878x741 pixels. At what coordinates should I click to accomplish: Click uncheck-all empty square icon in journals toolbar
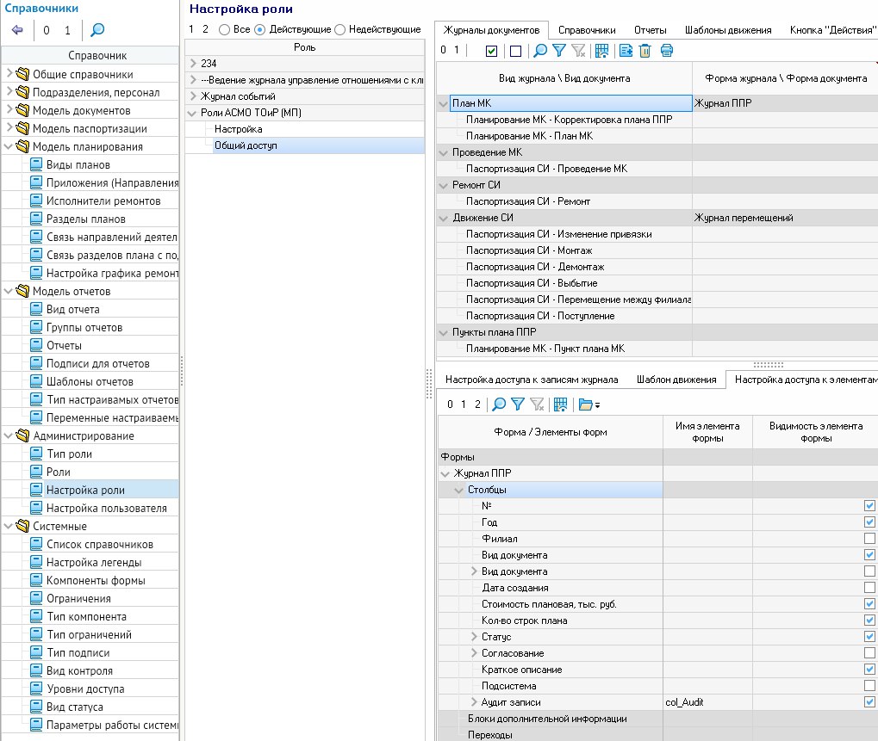[x=516, y=51]
